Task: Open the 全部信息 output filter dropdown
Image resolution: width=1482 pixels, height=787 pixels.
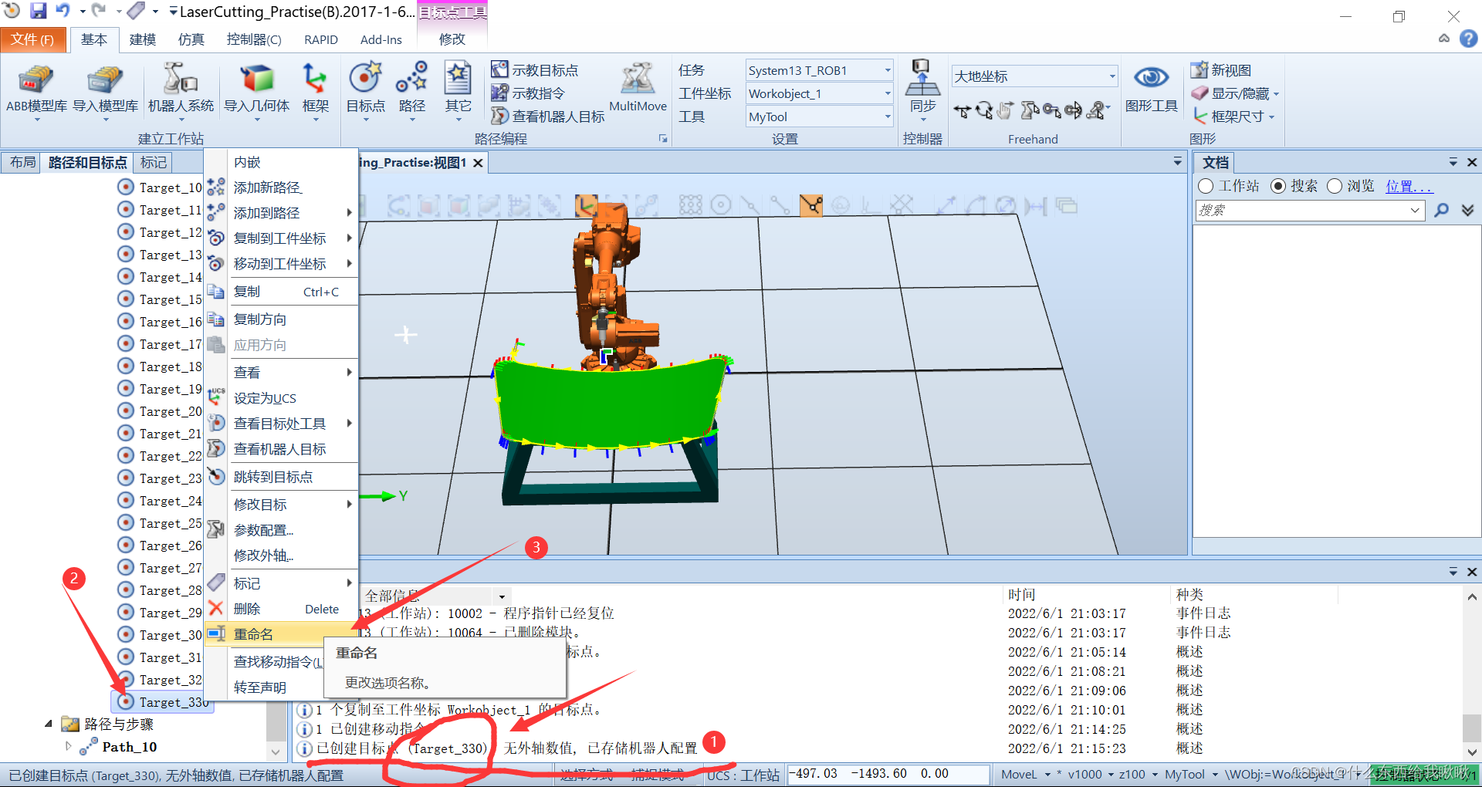Action: point(502,596)
